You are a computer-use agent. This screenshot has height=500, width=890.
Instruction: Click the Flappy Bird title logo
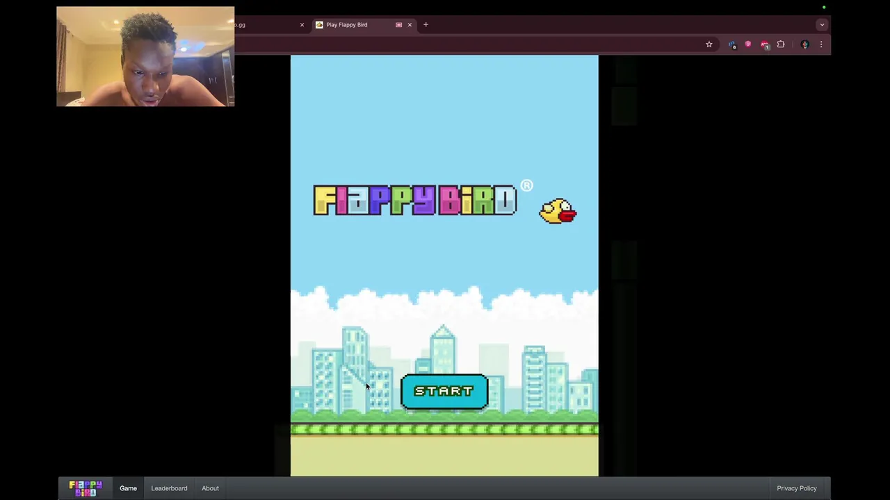pos(415,200)
